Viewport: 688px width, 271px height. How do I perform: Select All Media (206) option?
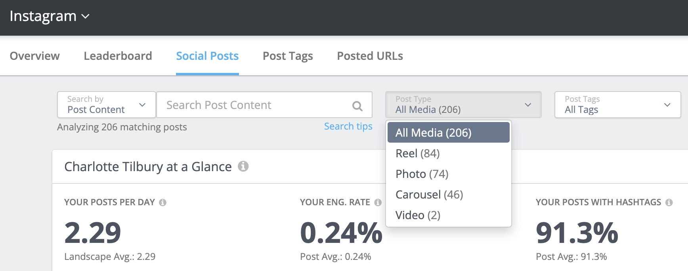click(448, 133)
